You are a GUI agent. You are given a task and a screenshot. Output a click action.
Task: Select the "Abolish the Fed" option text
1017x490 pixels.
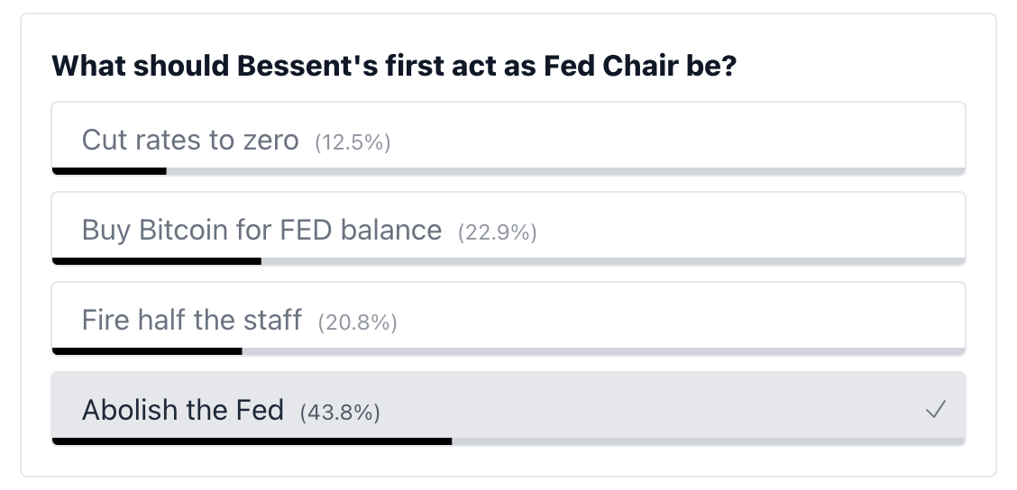[x=183, y=411]
